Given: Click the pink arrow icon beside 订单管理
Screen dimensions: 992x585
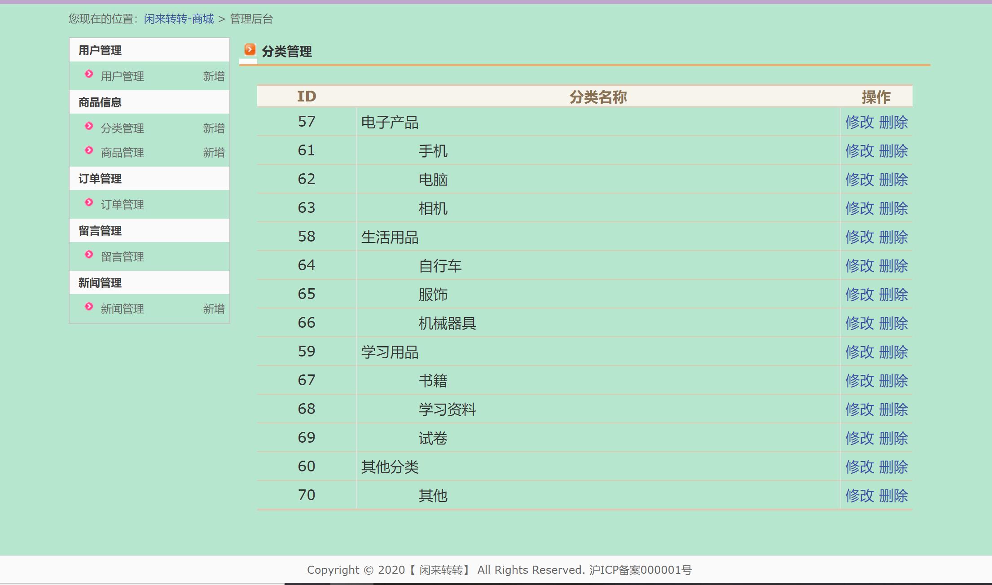Looking at the screenshot, I should click(x=89, y=203).
